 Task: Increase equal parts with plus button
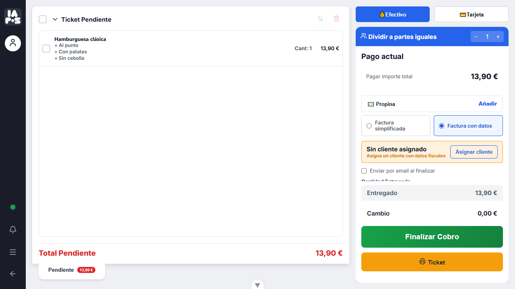pyautogui.click(x=498, y=37)
